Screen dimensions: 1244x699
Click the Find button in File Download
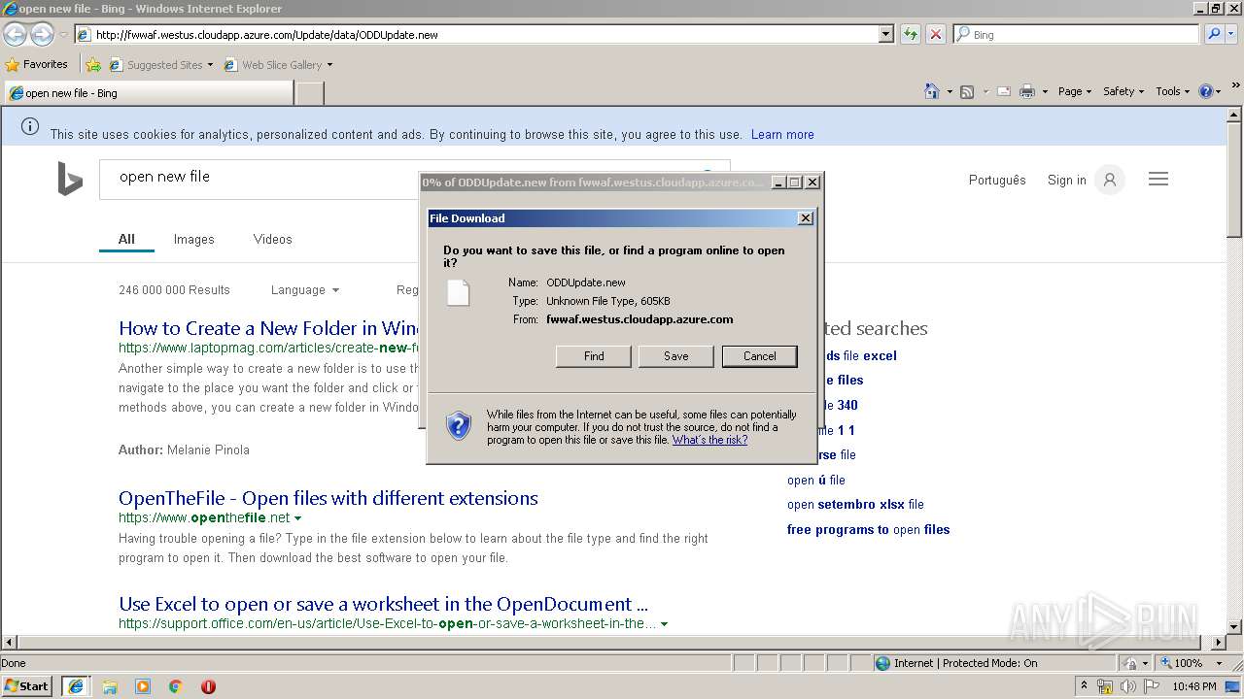594,356
